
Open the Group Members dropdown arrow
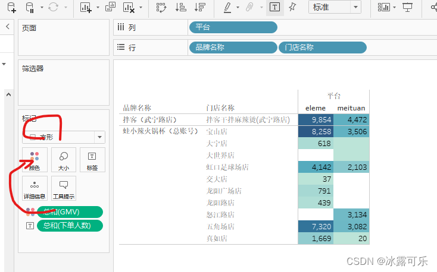(x=261, y=7)
